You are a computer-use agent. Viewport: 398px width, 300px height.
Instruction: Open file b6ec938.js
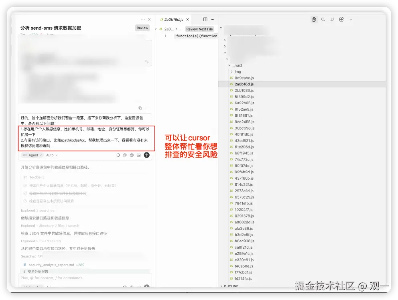(x=244, y=241)
